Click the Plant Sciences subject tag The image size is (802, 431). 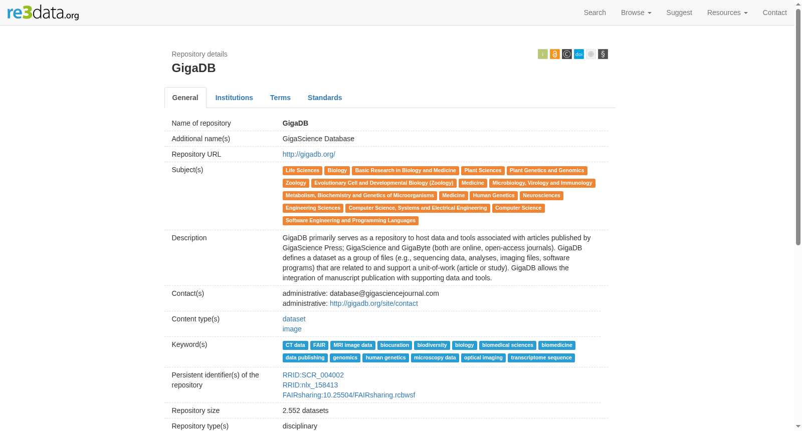pos(483,171)
